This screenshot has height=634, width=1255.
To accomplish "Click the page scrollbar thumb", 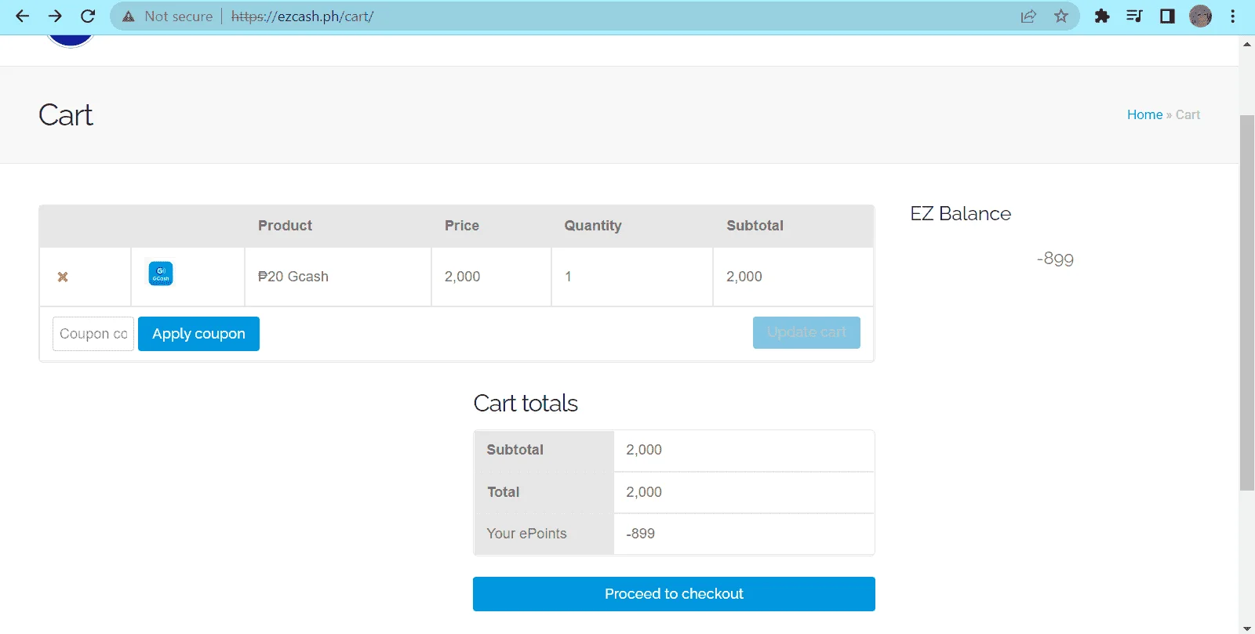I will tap(1247, 303).
